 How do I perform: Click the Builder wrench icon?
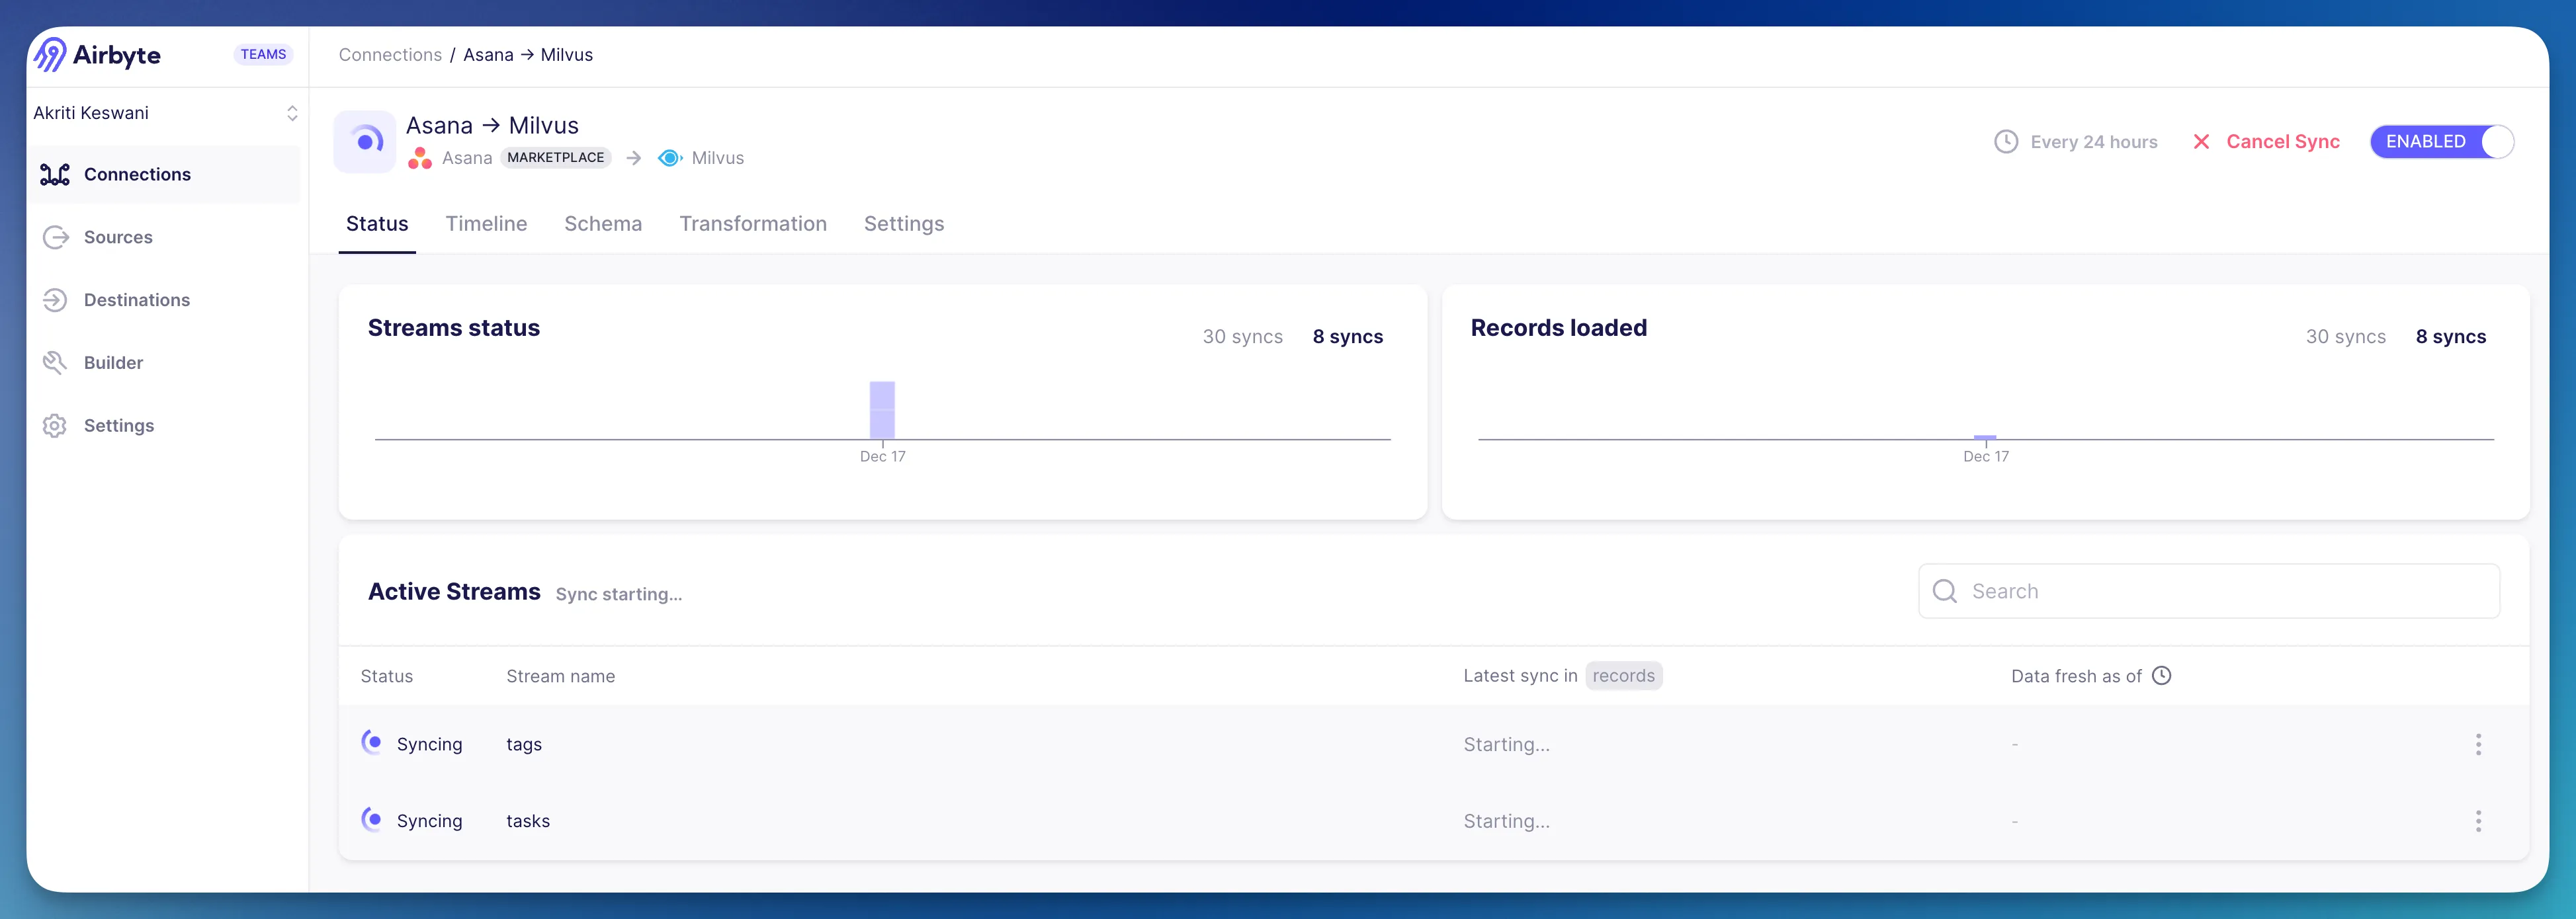[55, 362]
